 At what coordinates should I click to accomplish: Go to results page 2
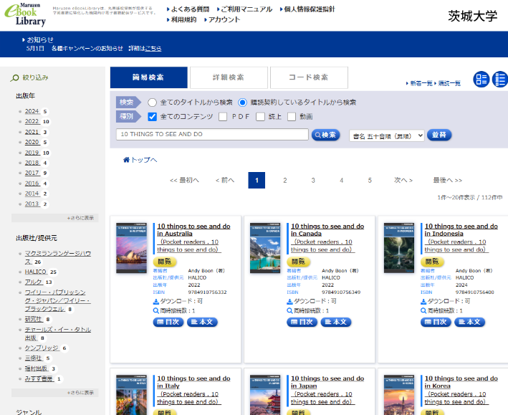[x=284, y=180]
